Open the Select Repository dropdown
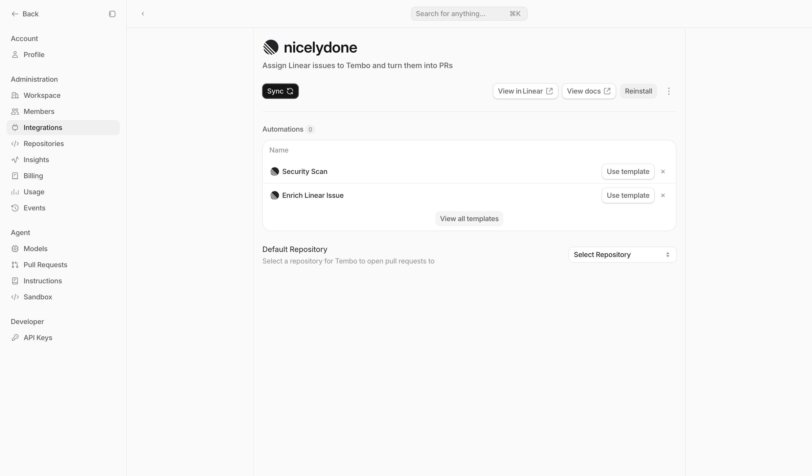 click(622, 255)
